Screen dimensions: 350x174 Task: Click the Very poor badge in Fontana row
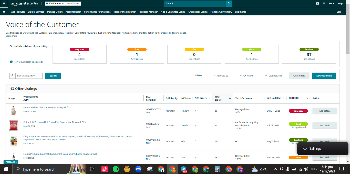pyautogui.click(x=298, y=111)
